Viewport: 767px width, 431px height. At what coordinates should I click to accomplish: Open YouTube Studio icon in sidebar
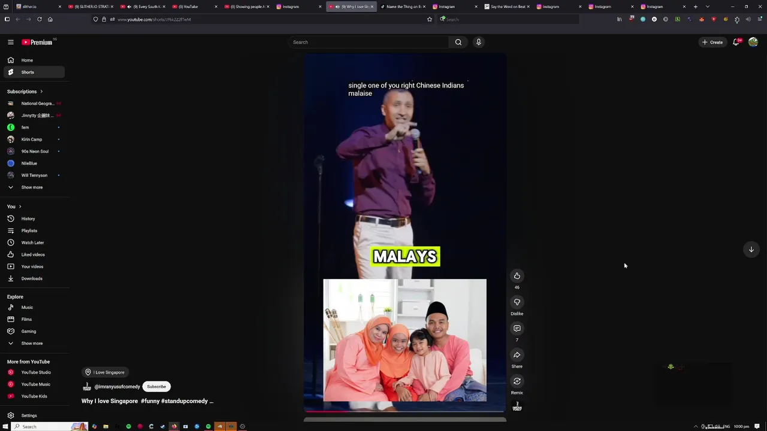[10, 372]
